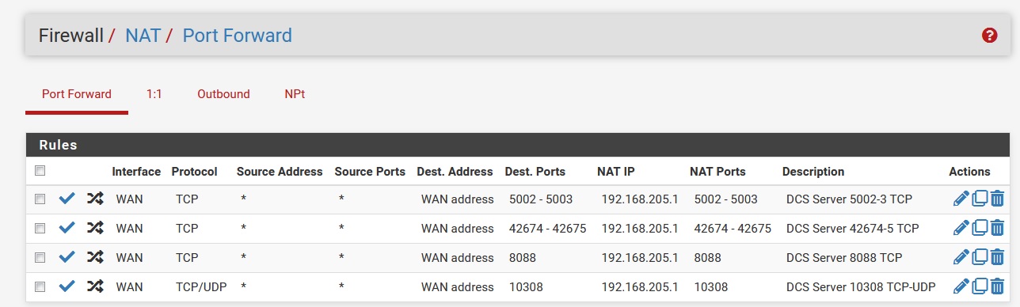Copy the DCS Server 42674-5 TCP rule
The image size is (1020, 307).
click(980, 229)
